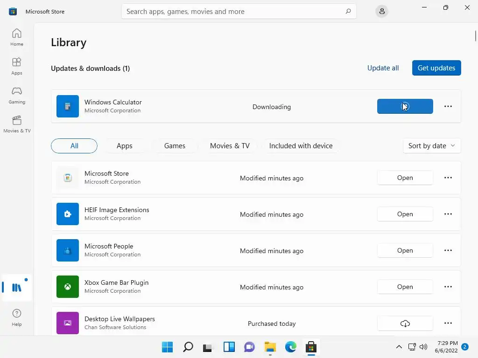Open File Explorer from taskbar
The image size is (478, 358).
(x=270, y=347)
